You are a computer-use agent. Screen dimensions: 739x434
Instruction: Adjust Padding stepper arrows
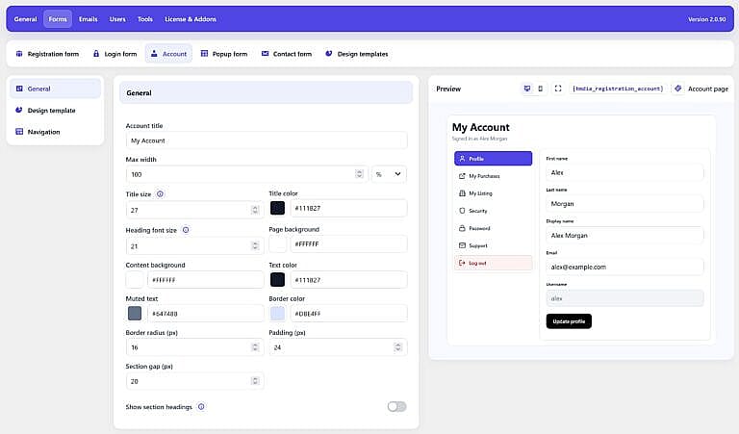point(397,347)
